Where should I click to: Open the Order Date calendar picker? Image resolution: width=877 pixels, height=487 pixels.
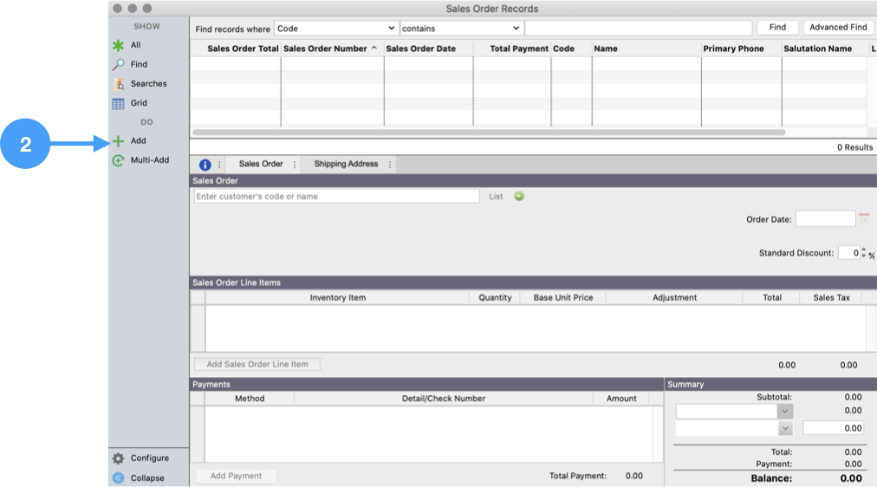point(864,218)
